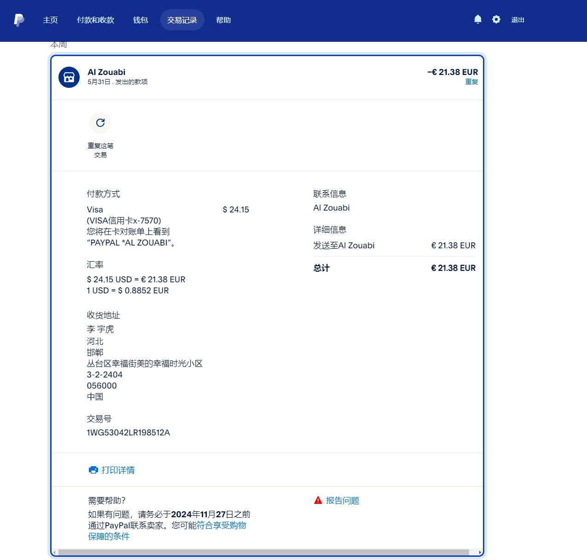587x560 pixels.
Task: Click the 报告问题 link
Action: [x=343, y=500]
